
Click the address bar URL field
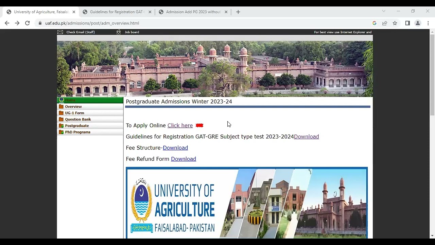click(204, 23)
